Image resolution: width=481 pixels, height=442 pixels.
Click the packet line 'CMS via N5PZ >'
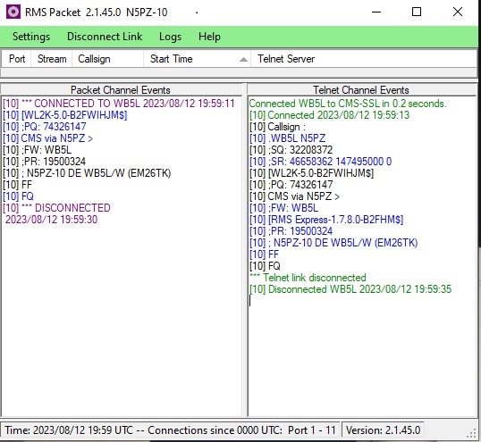click(47, 138)
